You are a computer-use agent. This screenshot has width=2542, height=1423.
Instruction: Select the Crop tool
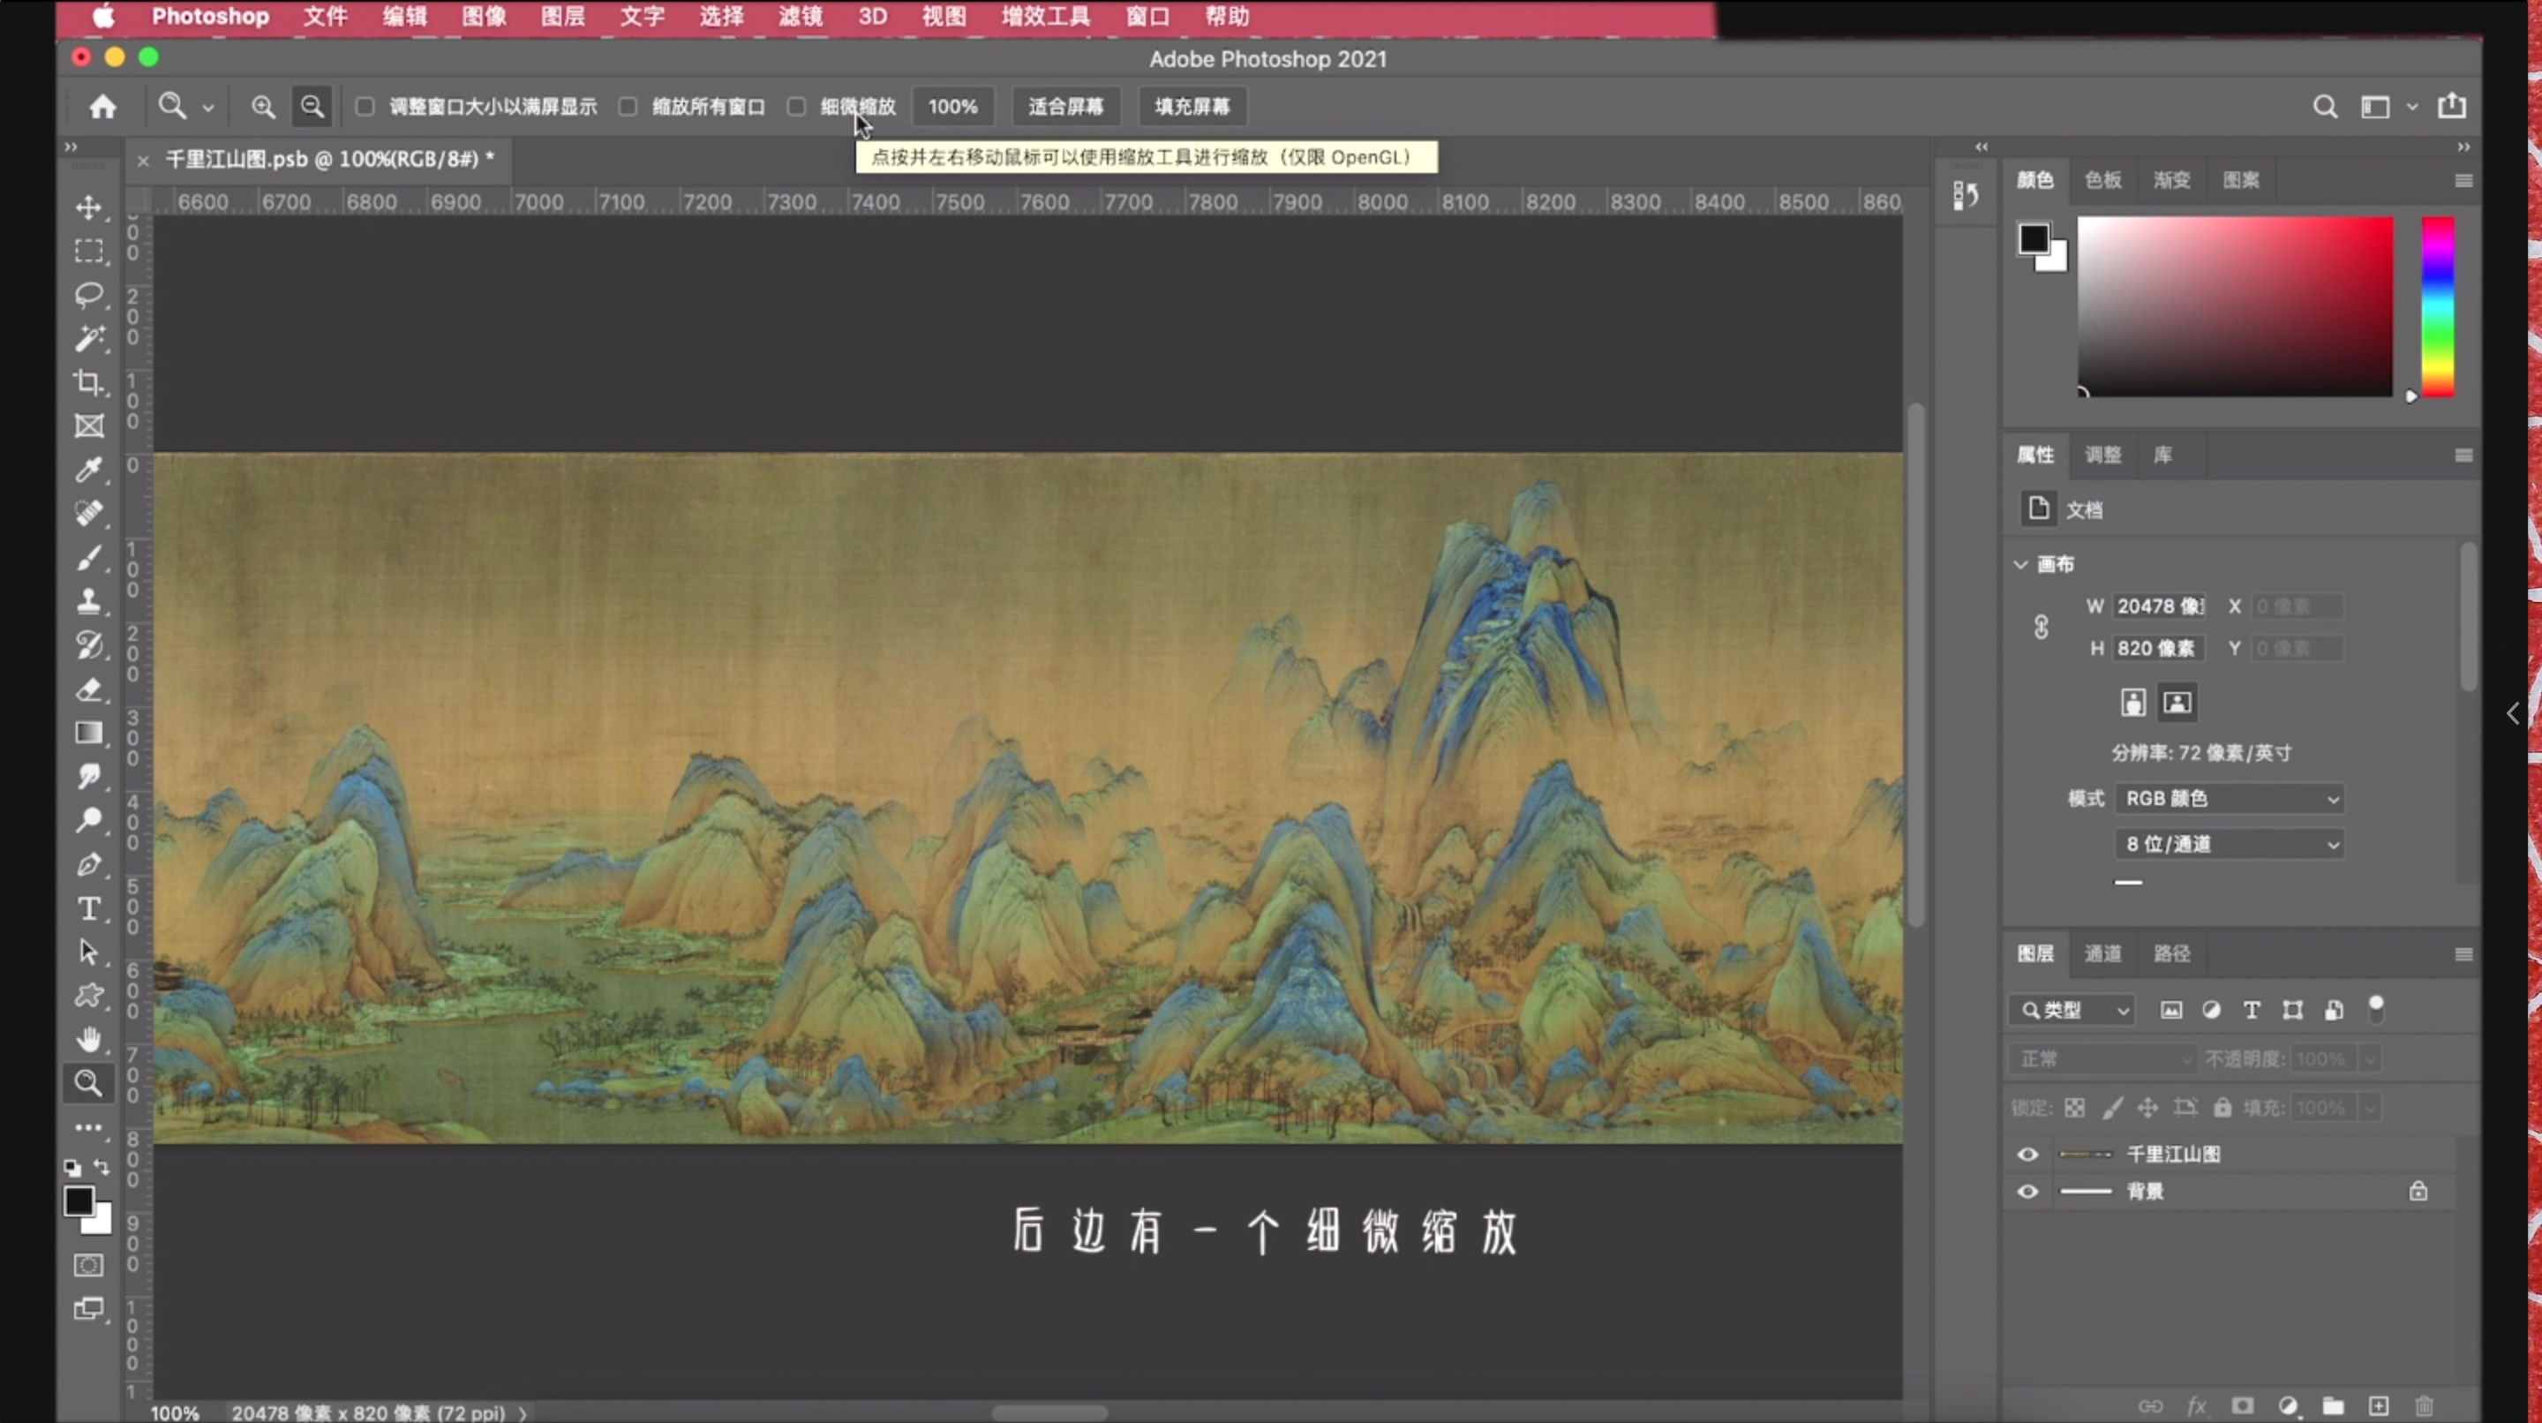click(x=89, y=382)
